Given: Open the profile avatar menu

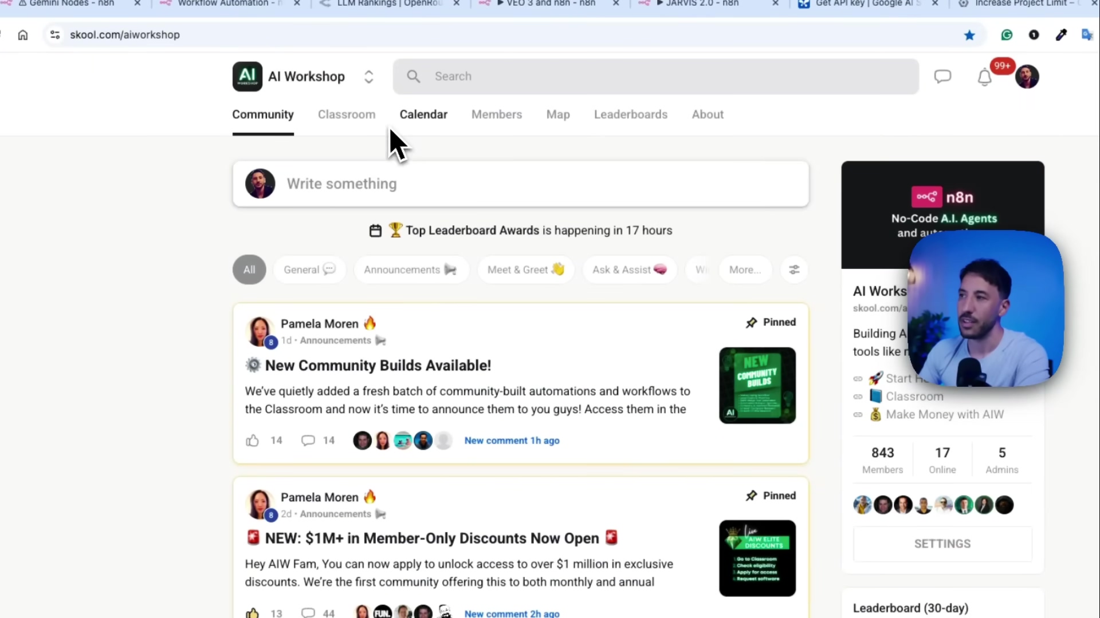Looking at the screenshot, I should click(x=1027, y=77).
